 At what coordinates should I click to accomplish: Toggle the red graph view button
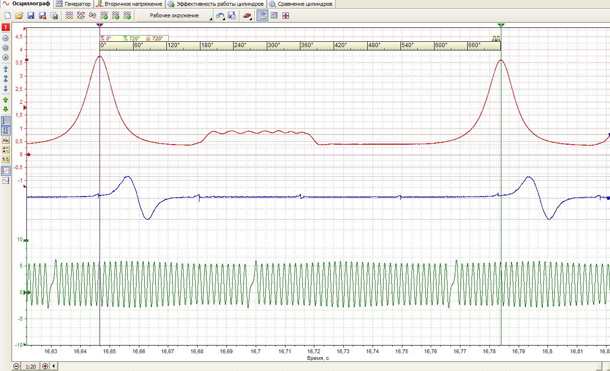pyautogui.click(x=6, y=171)
